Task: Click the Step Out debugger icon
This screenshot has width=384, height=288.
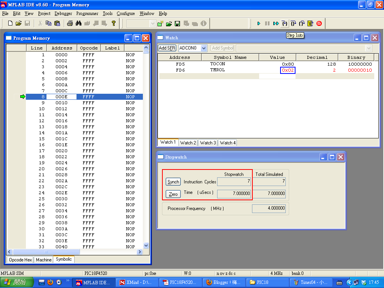Action: coord(302,24)
